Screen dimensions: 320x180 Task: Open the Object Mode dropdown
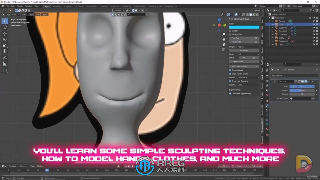11,15
